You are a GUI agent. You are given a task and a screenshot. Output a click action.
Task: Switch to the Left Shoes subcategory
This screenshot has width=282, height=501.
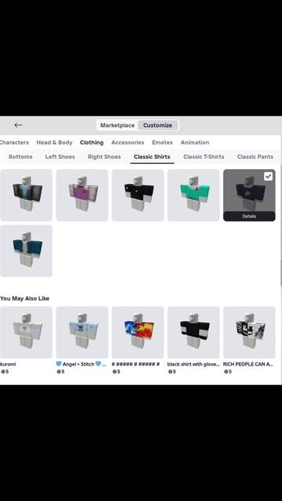60,157
